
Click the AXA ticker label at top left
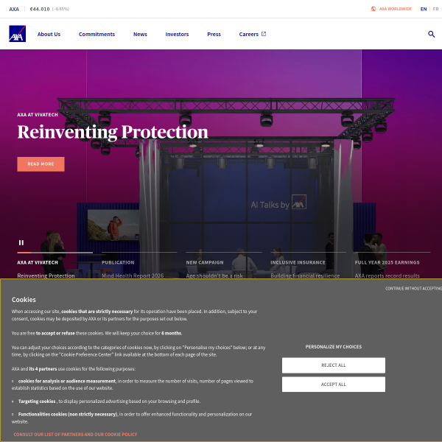(14, 9)
